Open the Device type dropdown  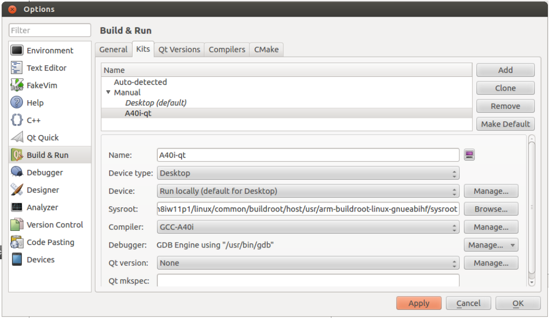(x=308, y=173)
